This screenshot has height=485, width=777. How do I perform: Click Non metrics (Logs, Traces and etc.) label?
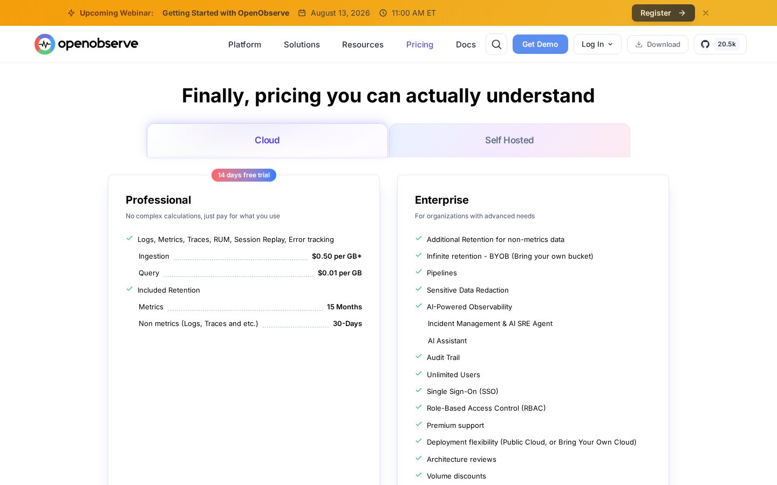click(199, 324)
